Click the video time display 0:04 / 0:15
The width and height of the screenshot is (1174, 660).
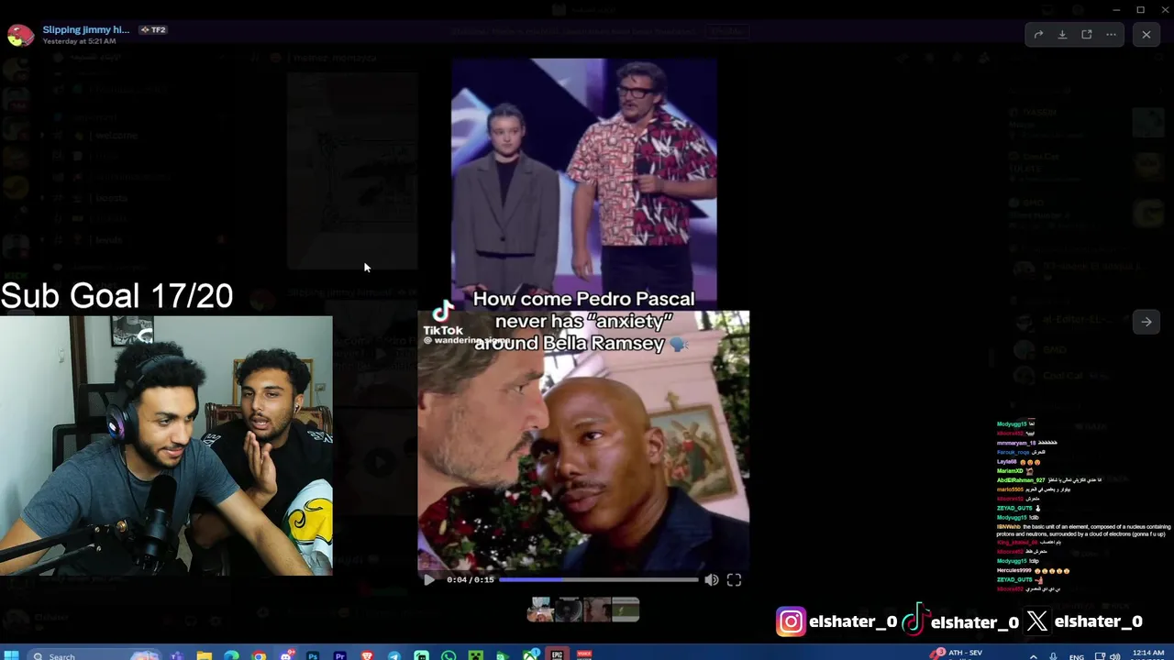coord(471,579)
